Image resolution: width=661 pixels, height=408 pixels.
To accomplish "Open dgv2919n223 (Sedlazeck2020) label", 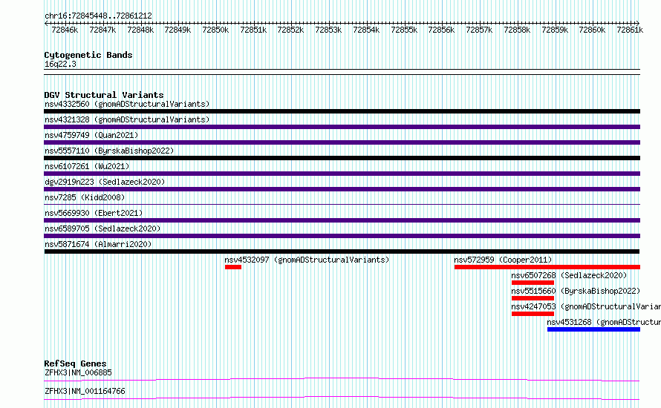I will click(x=105, y=182).
